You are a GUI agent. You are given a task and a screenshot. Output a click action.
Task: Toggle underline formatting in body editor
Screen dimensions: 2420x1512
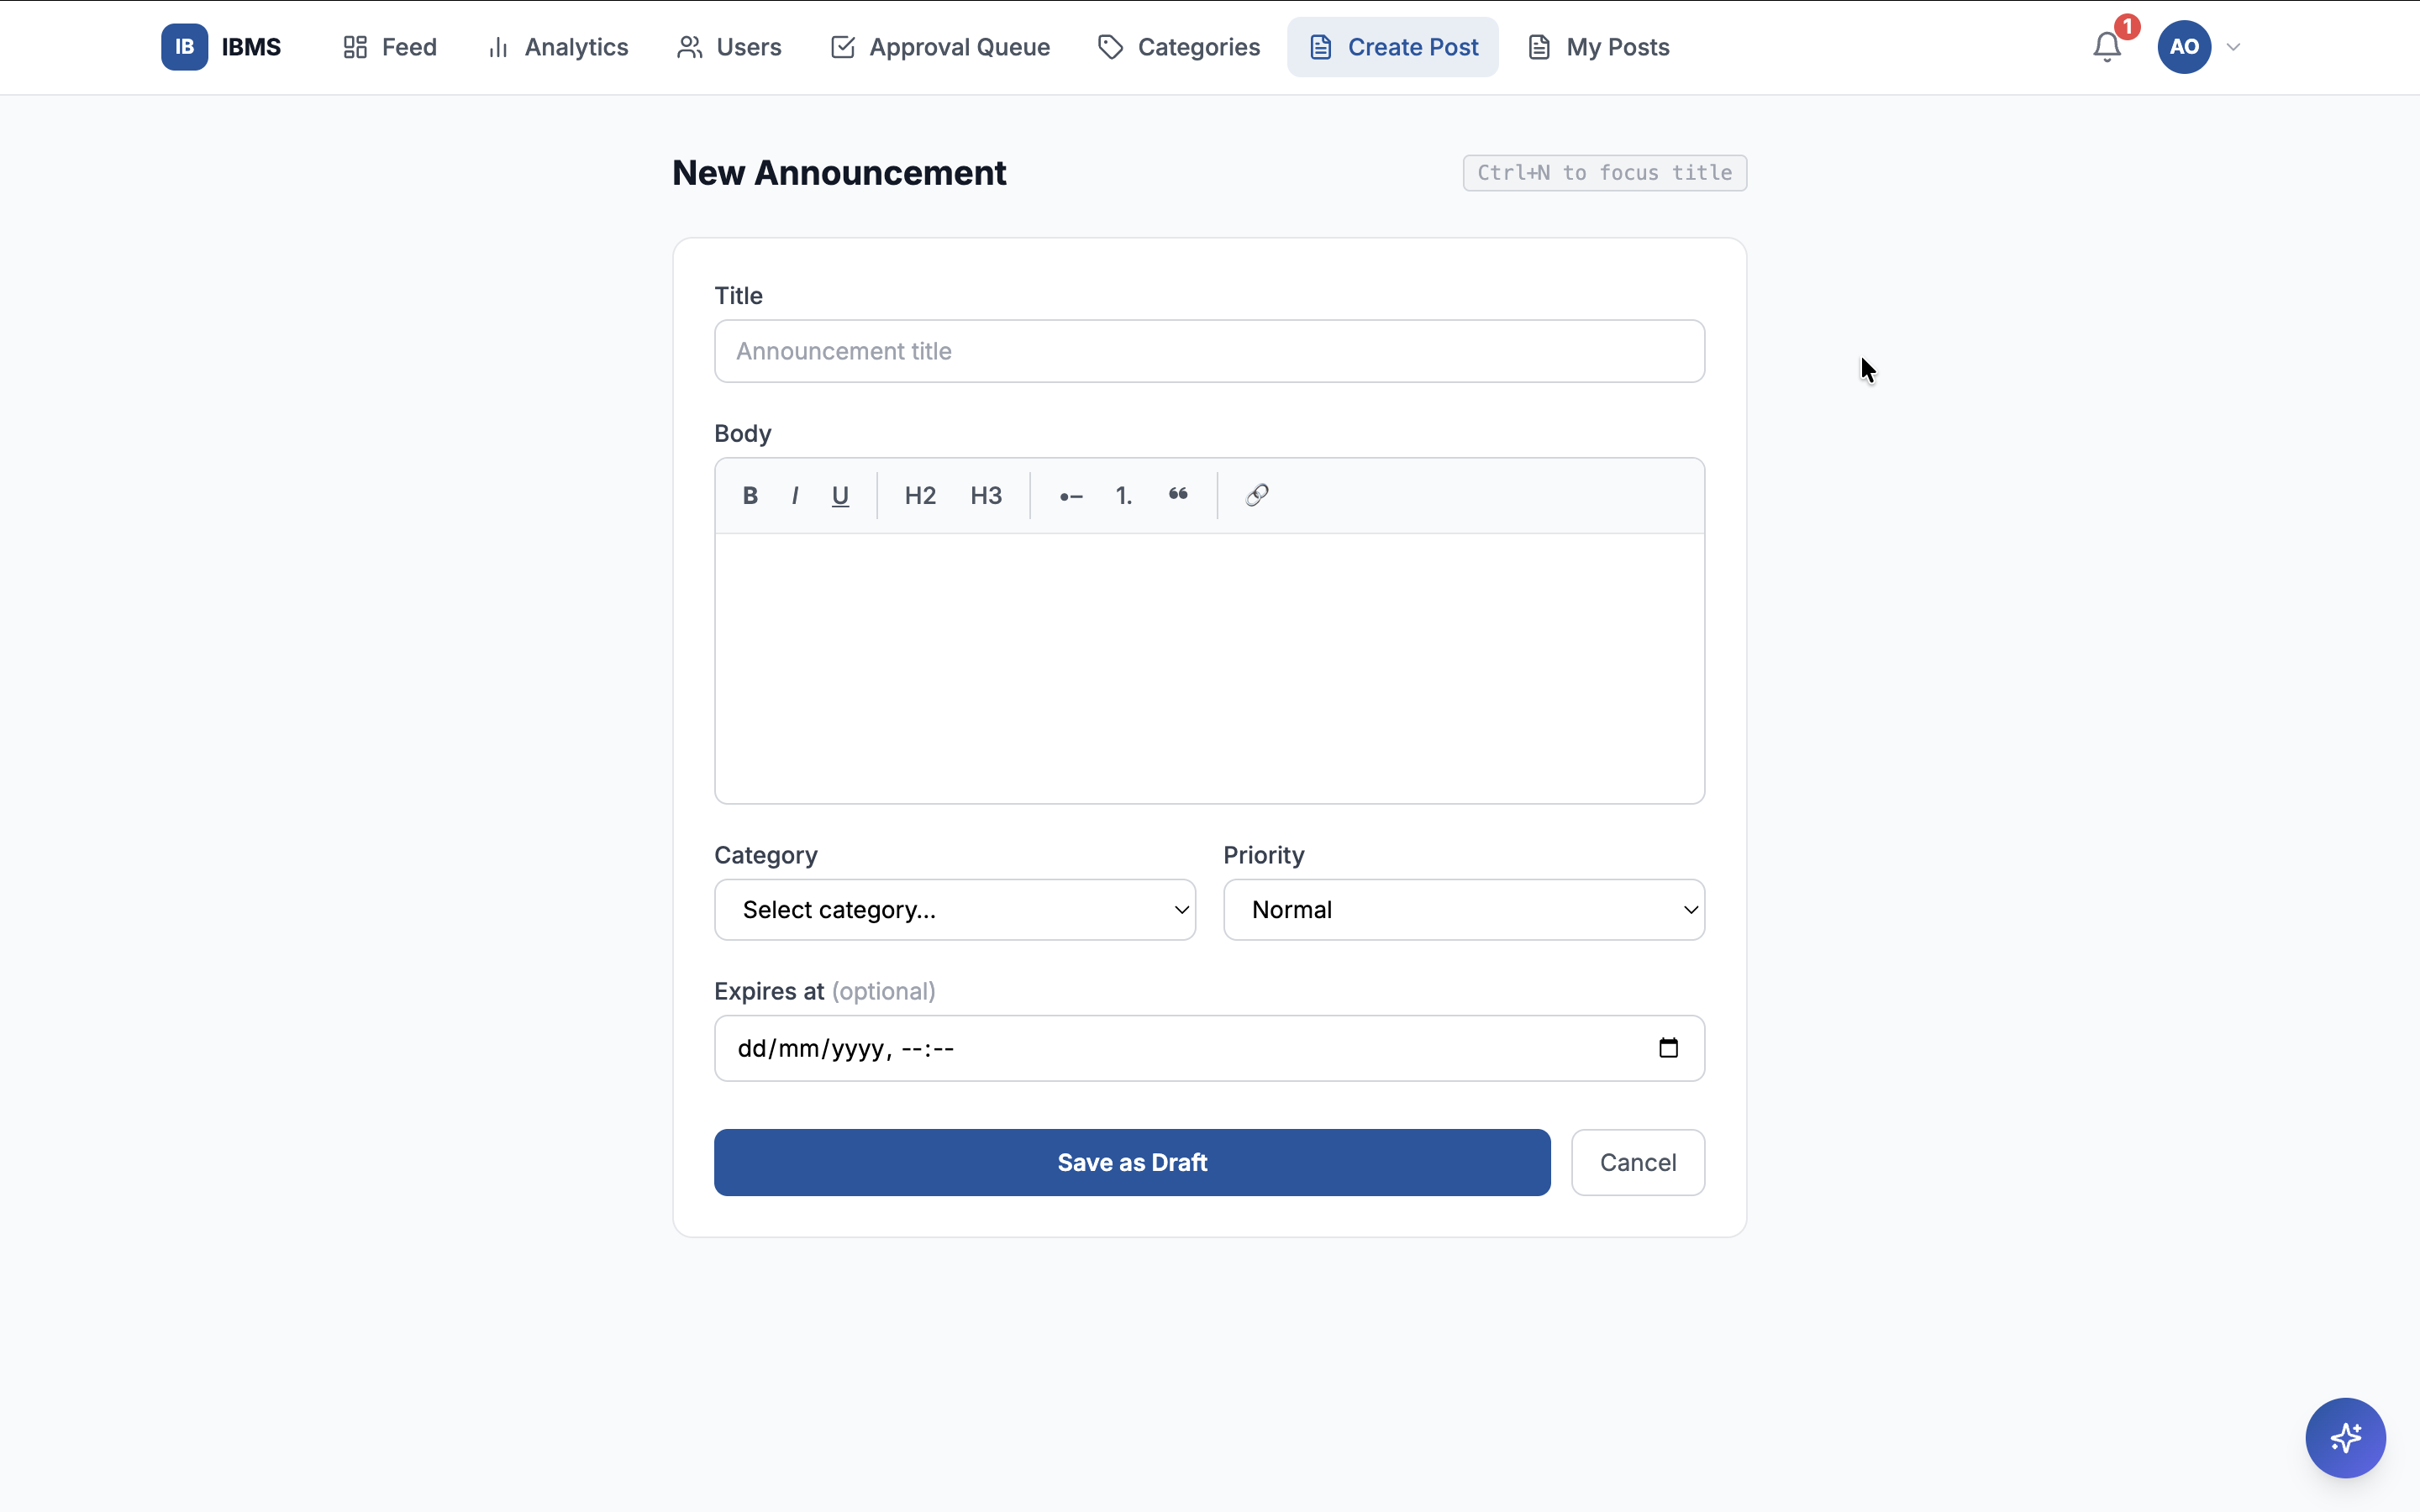(x=840, y=495)
